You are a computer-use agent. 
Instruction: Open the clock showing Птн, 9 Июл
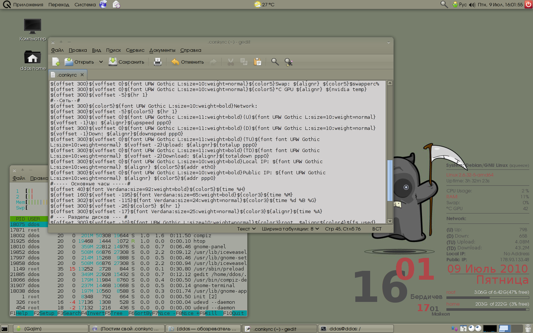click(500, 4)
